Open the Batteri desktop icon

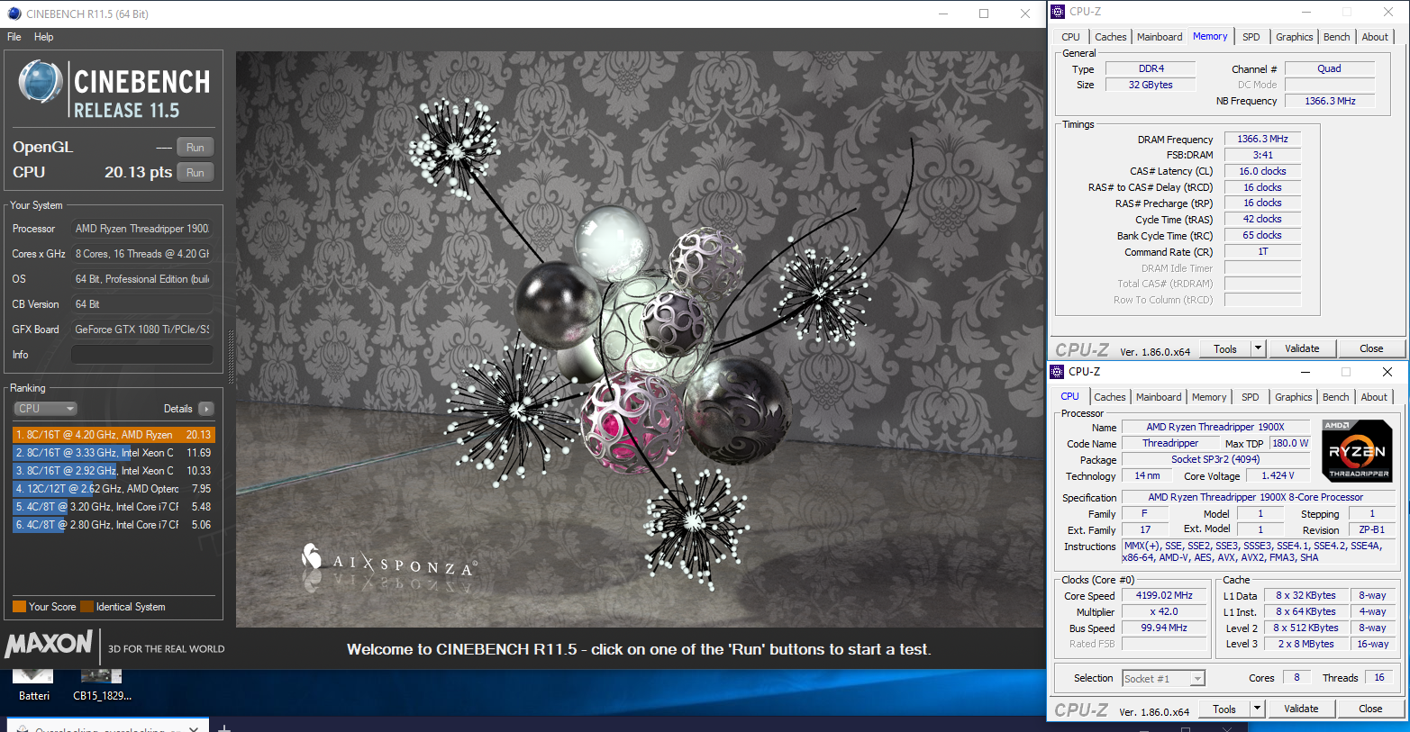33,684
